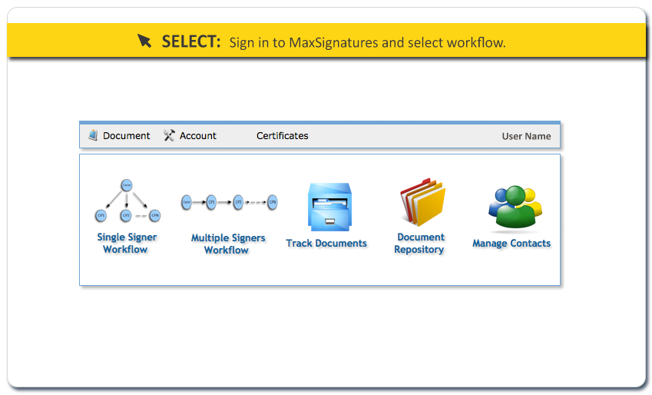Follow the Manage Contacts link
The height and width of the screenshot is (395, 652).
[x=511, y=243]
